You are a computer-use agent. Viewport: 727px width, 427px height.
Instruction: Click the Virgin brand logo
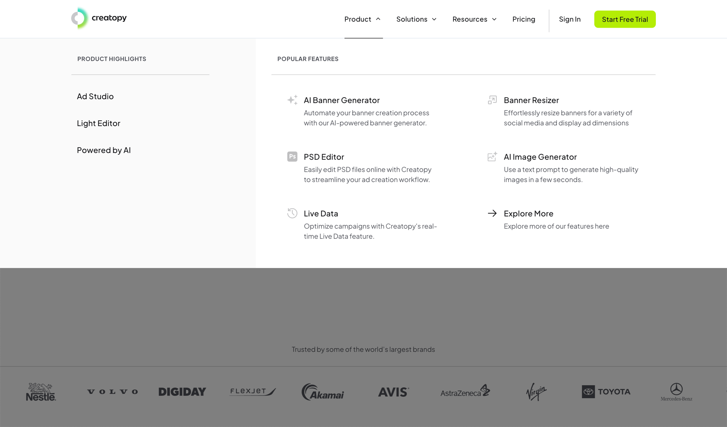tap(535, 392)
